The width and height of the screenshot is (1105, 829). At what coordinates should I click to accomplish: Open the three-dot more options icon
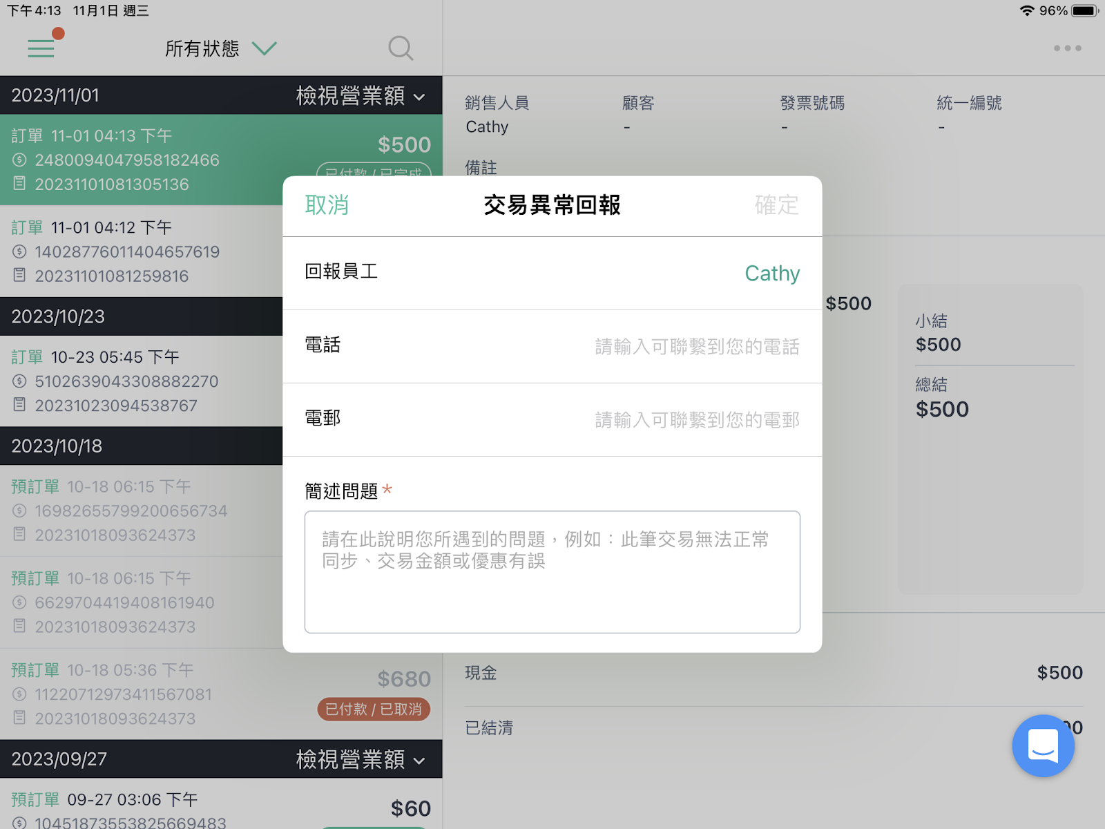pos(1067,48)
